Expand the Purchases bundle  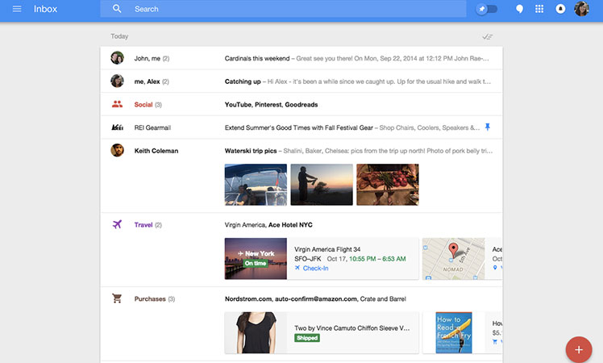[x=150, y=299]
